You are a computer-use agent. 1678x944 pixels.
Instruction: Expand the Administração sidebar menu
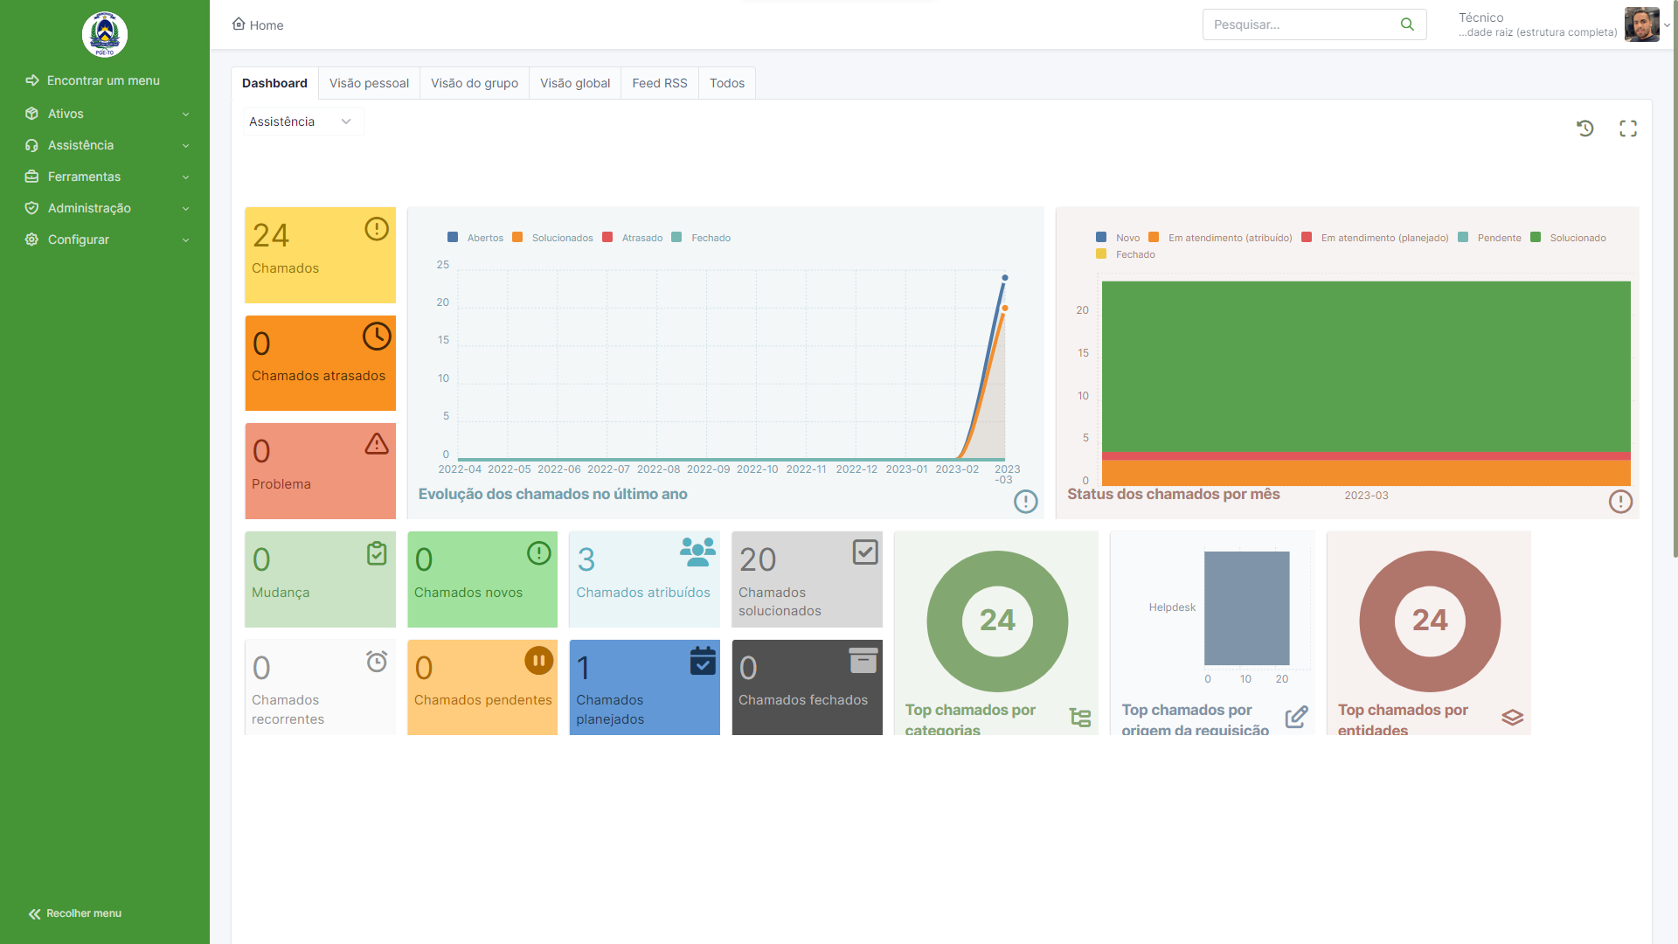click(105, 208)
